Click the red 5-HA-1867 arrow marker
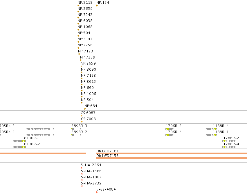Screen dimensions: 247x194 pyautogui.click(x=82, y=180)
